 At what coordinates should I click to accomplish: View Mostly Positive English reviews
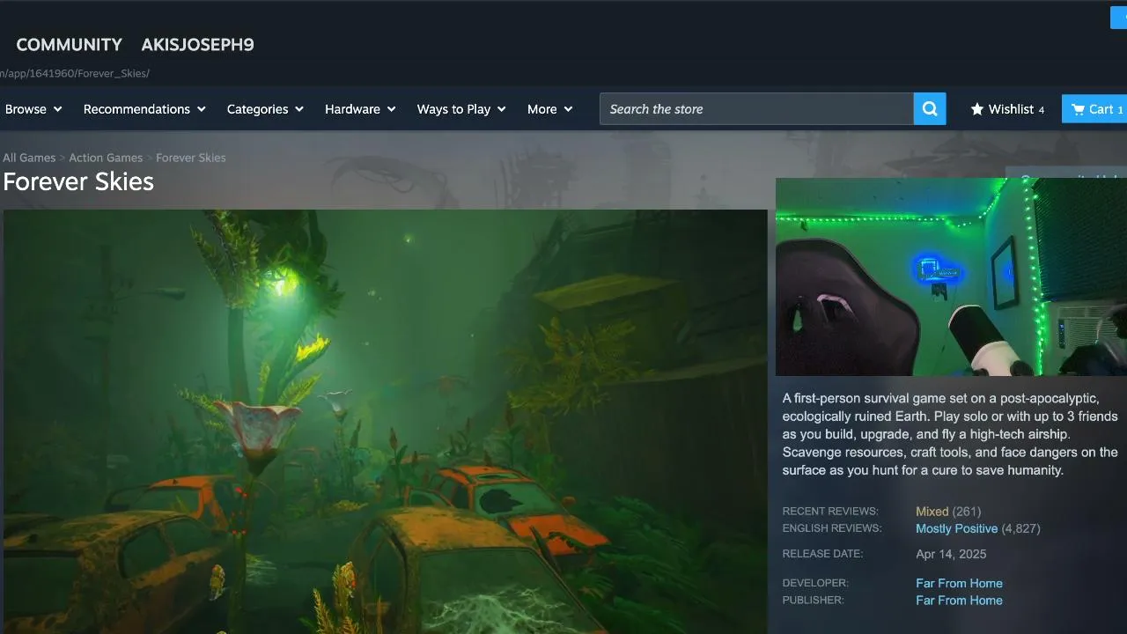click(x=957, y=529)
